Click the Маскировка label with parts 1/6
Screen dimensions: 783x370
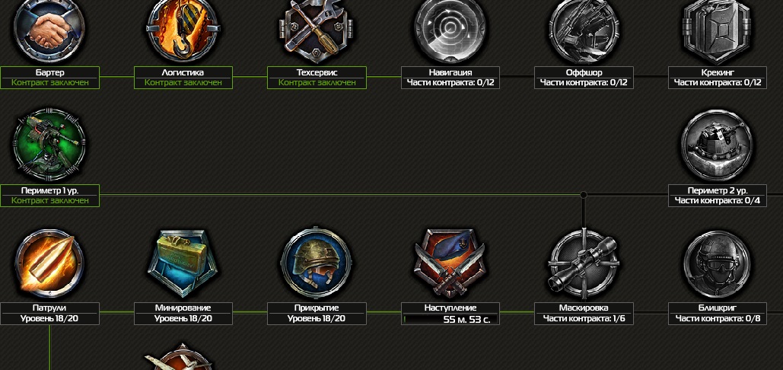coord(584,314)
